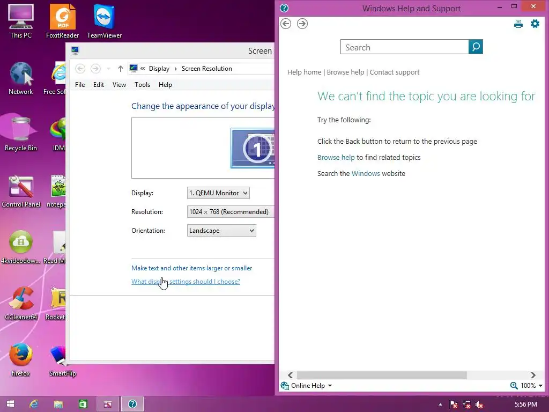Open the Windows Start button
This screenshot has height=412, width=549.
(x=10, y=404)
